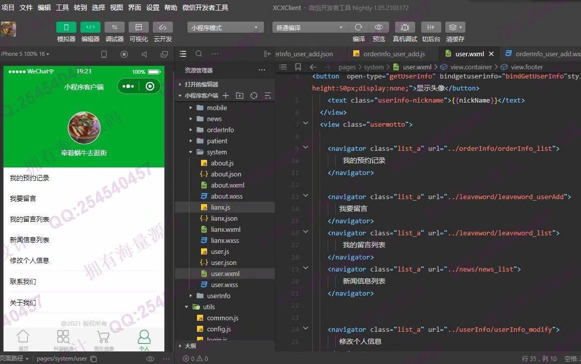Image resolution: width=581 pixels, height=364 pixels.
Task: Click the collapse all folders icon
Action: 267,96
